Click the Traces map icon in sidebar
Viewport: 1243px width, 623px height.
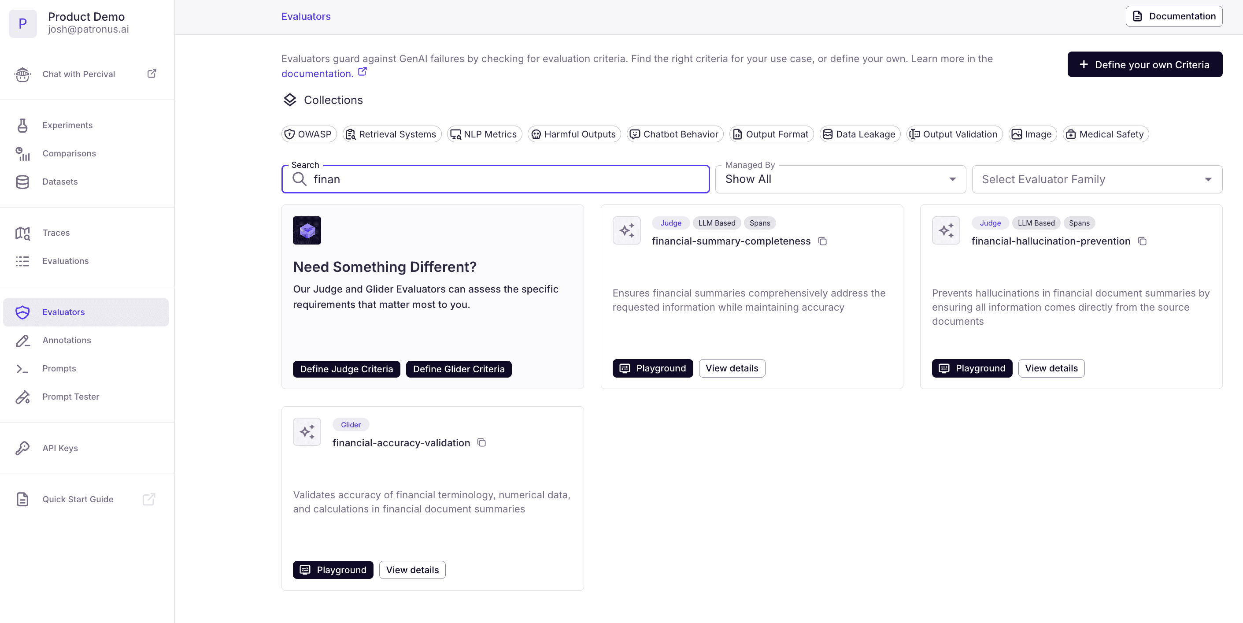[x=22, y=233]
